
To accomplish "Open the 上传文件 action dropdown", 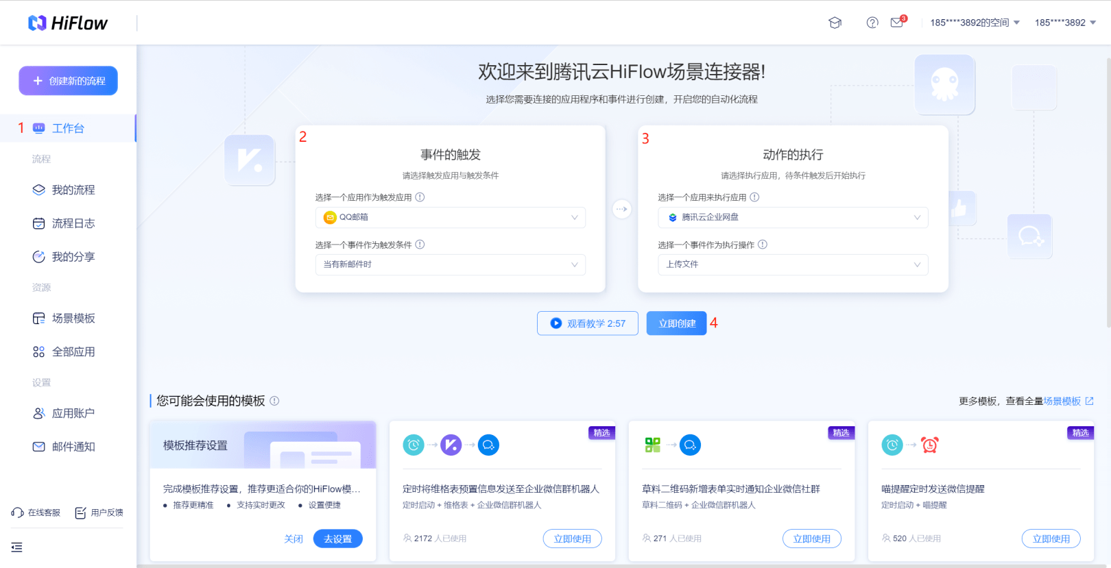I will 793,264.
